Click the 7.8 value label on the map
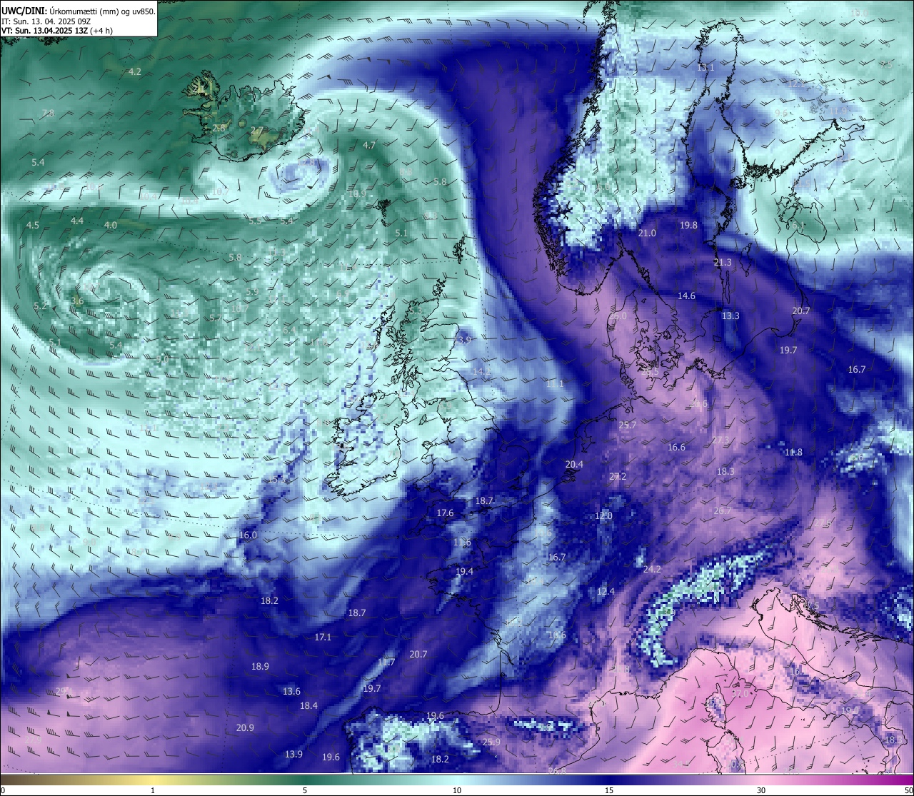914x796 pixels. pyautogui.click(x=49, y=113)
